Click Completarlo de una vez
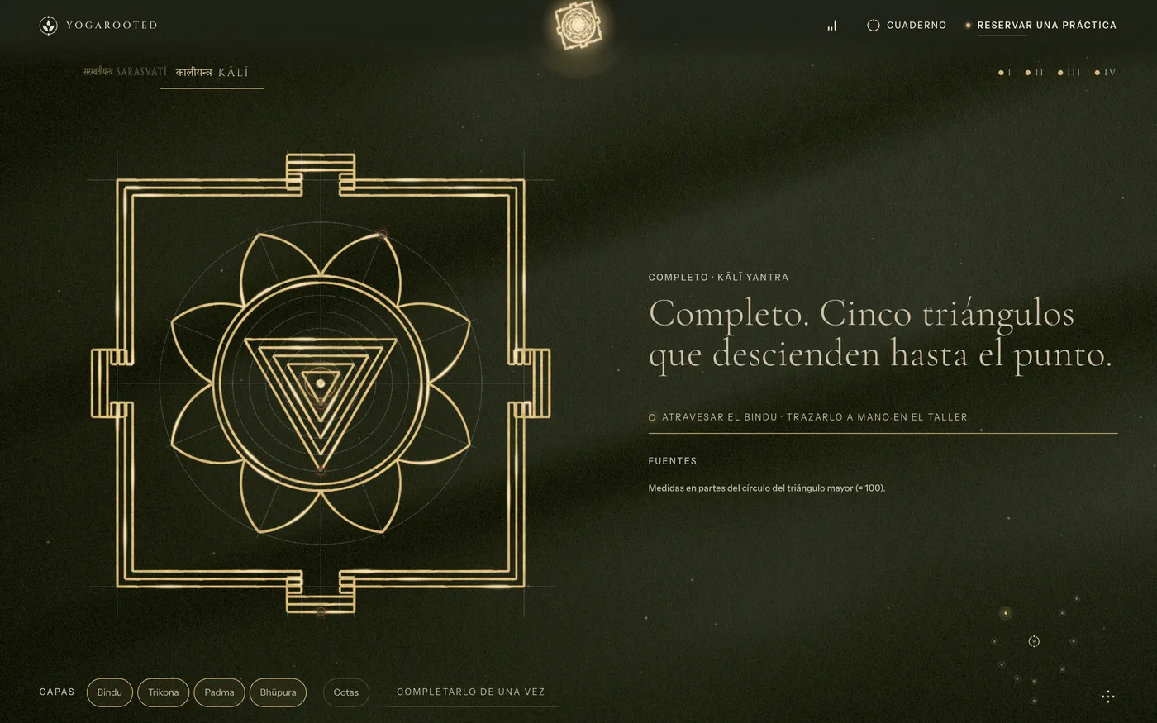The image size is (1157, 723). pos(471,692)
